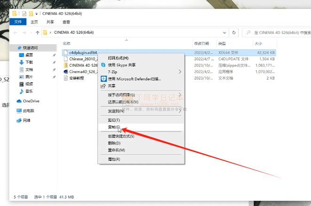Click the pin icon next to 图片
This screenshot has height=206, width=311.
(x=54, y=77)
